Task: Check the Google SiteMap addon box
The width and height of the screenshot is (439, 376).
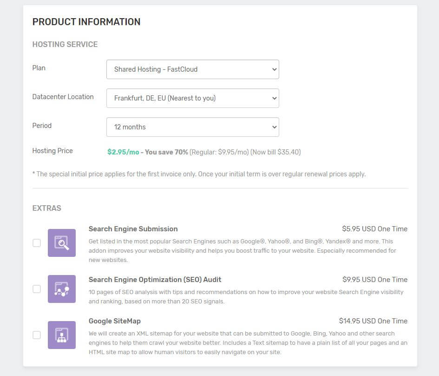Action: [x=37, y=335]
